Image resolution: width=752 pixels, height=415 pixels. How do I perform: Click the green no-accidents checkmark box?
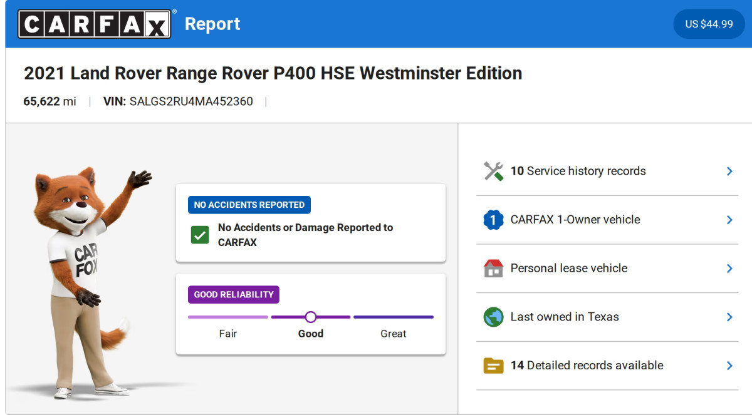point(200,235)
